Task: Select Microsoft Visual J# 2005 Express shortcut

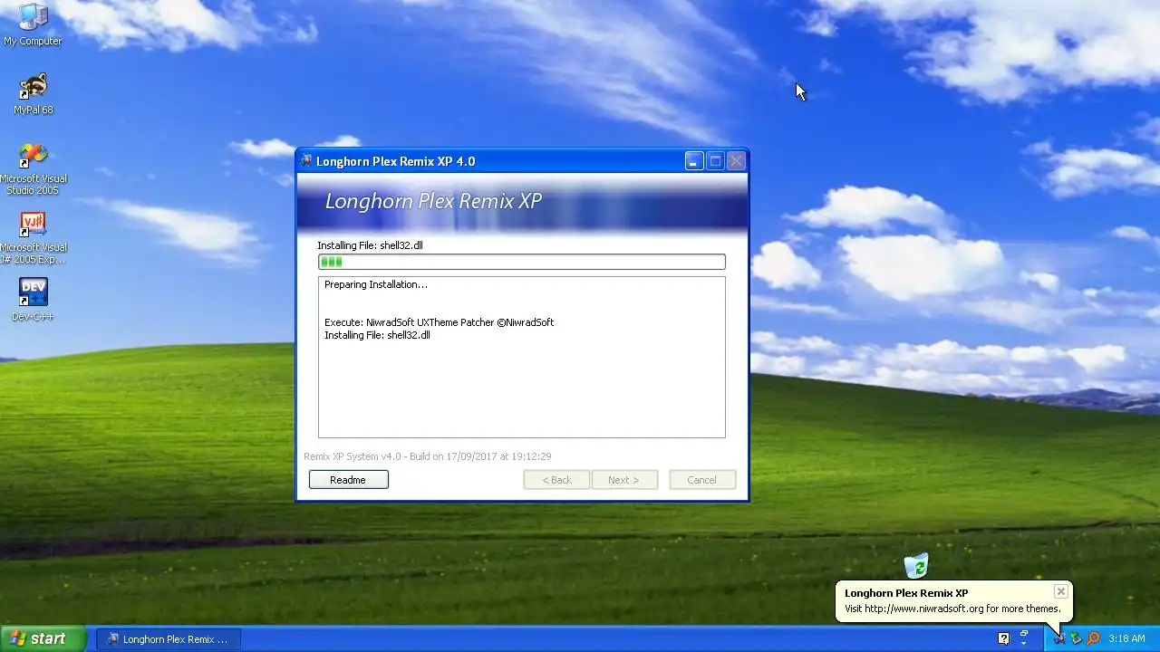Action: tap(33, 237)
